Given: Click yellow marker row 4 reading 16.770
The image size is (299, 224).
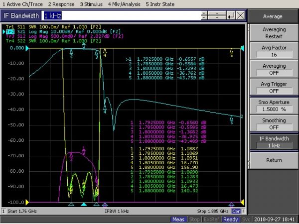Looking at the screenshot, I should tap(164, 163).
